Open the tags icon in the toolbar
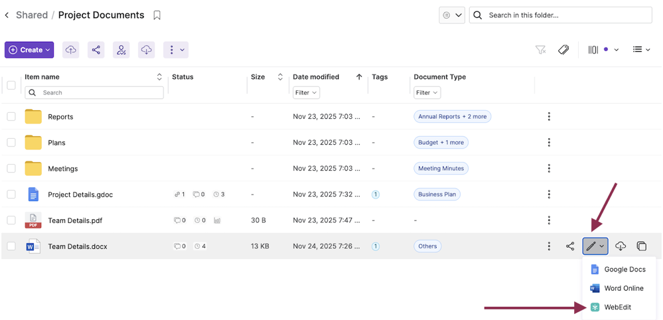 (563, 50)
